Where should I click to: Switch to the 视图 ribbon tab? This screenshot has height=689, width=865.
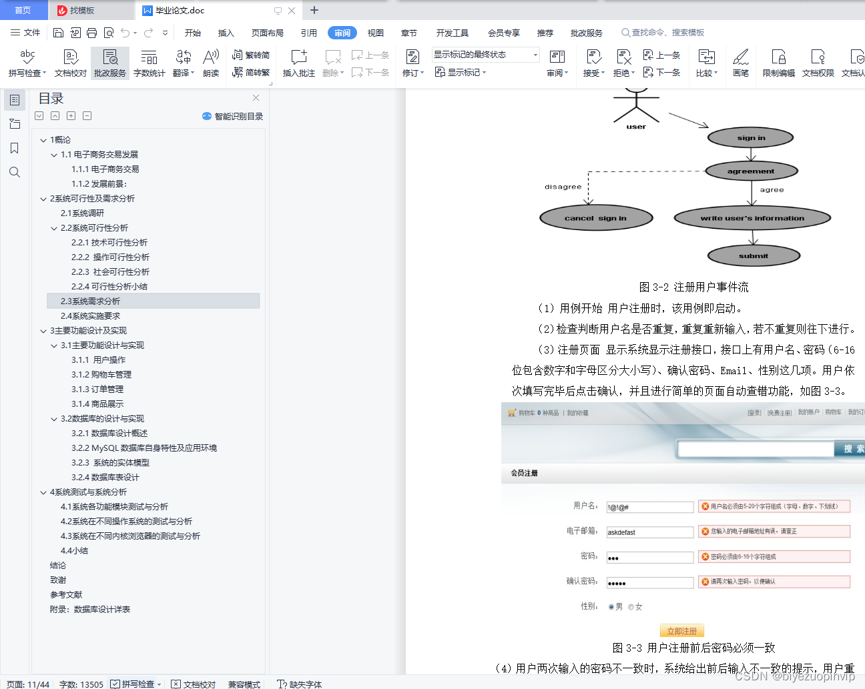tap(375, 33)
